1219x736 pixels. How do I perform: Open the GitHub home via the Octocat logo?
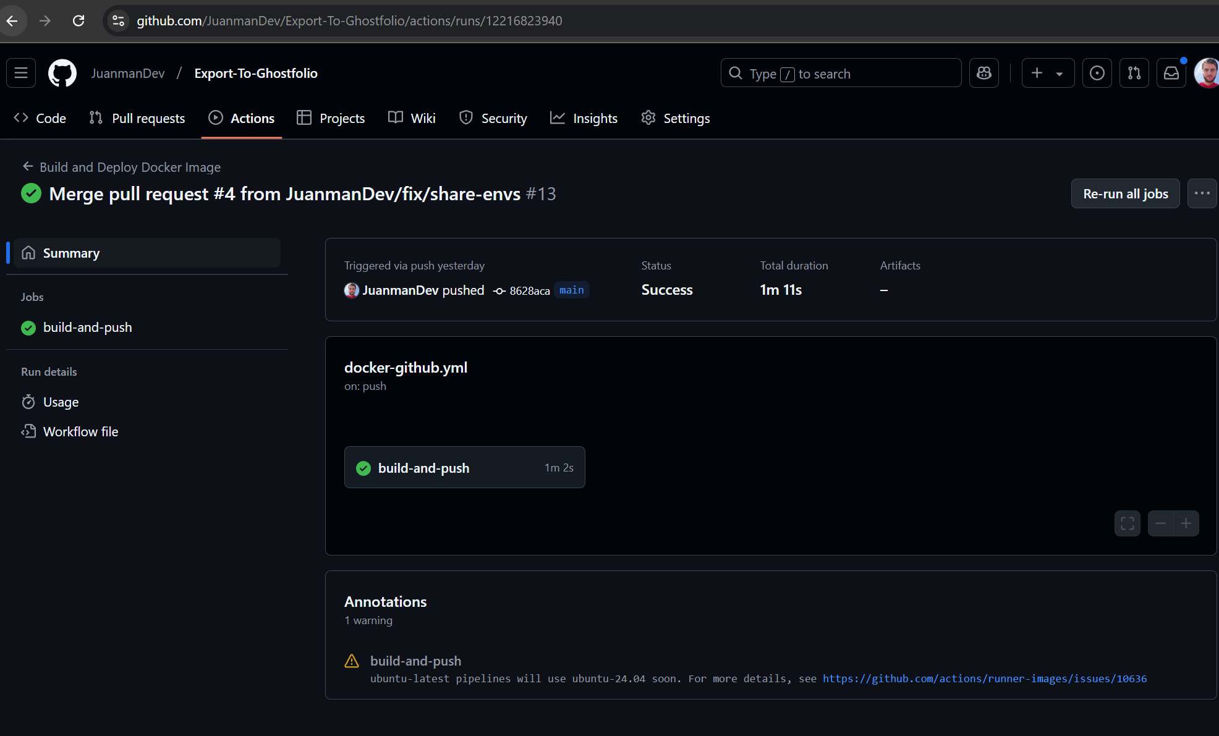(x=62, y=72)
